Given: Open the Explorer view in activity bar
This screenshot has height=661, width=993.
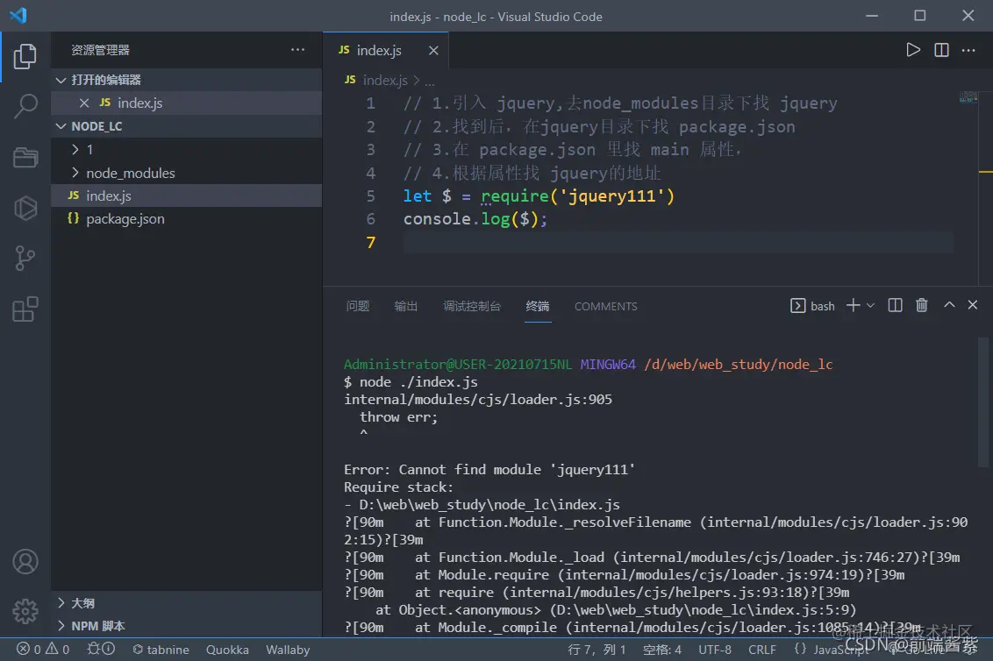Looking at the screenshot, I should [x=25, y=56].
